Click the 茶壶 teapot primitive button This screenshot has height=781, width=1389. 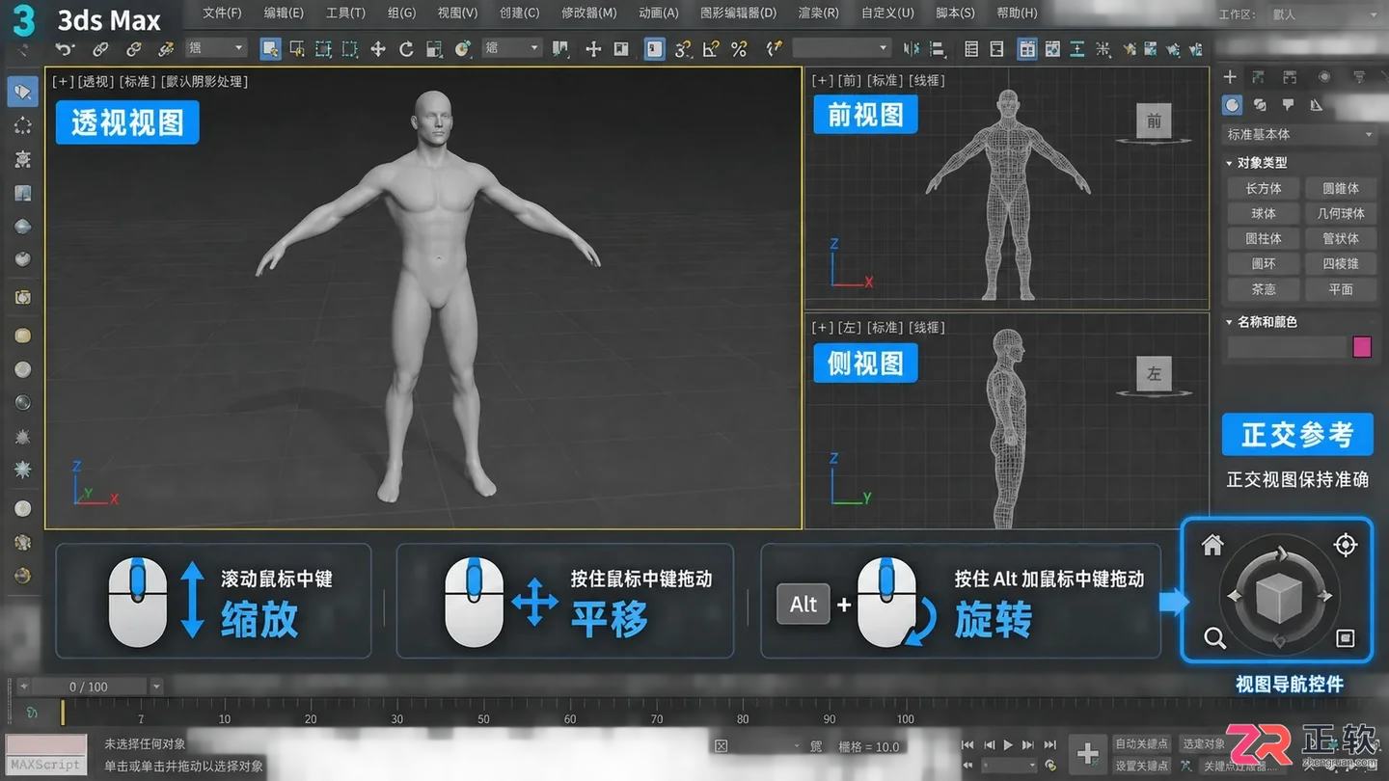(1263, 288)
